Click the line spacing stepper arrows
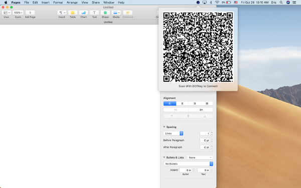301x188 pixels. [x=212, y=133]
